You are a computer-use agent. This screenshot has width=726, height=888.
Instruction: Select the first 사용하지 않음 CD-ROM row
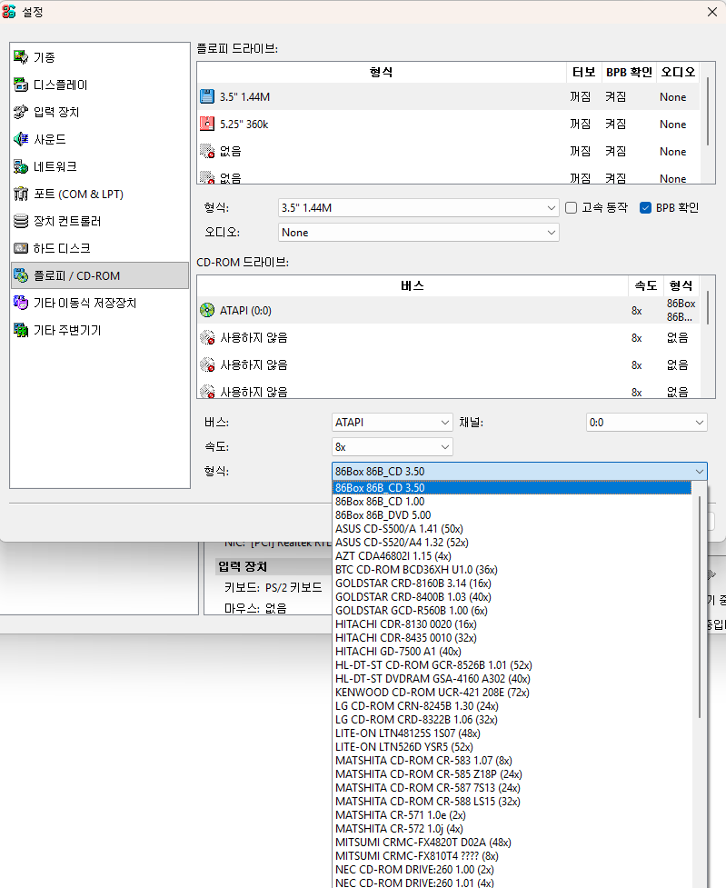(449, 337)
